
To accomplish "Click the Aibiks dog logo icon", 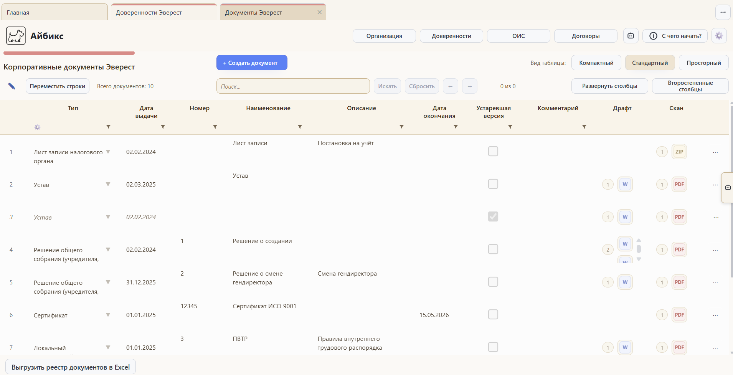I will pos(16,36).
